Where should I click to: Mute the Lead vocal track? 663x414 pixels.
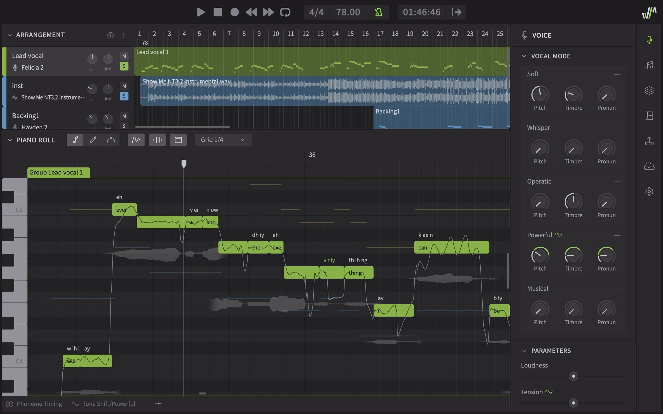point(124,56)
